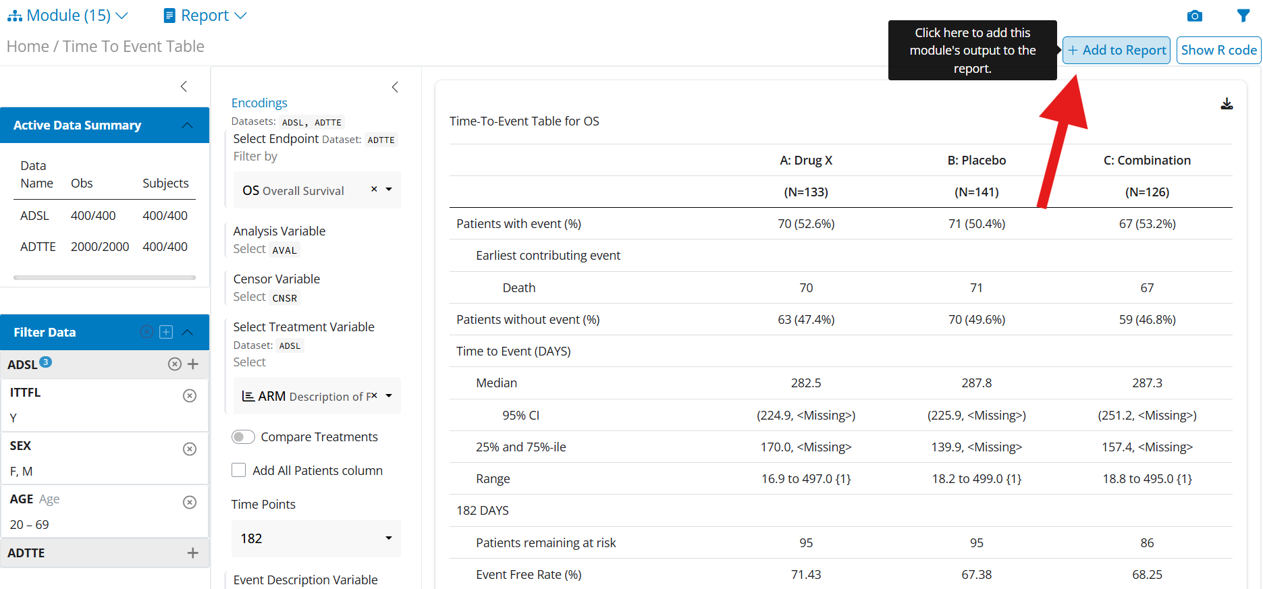Add a filter to ADTTE dataset
This screenshot has width=1263, height=589.
pos(192,553)
